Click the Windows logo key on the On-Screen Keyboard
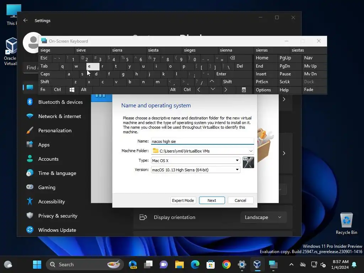Viewport: 364px width, 273px height. (x=72, y=90)
